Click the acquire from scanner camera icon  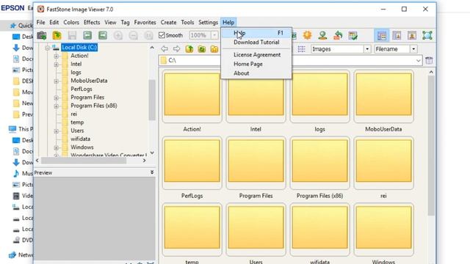pyautogui.click(x=42, y=35)
